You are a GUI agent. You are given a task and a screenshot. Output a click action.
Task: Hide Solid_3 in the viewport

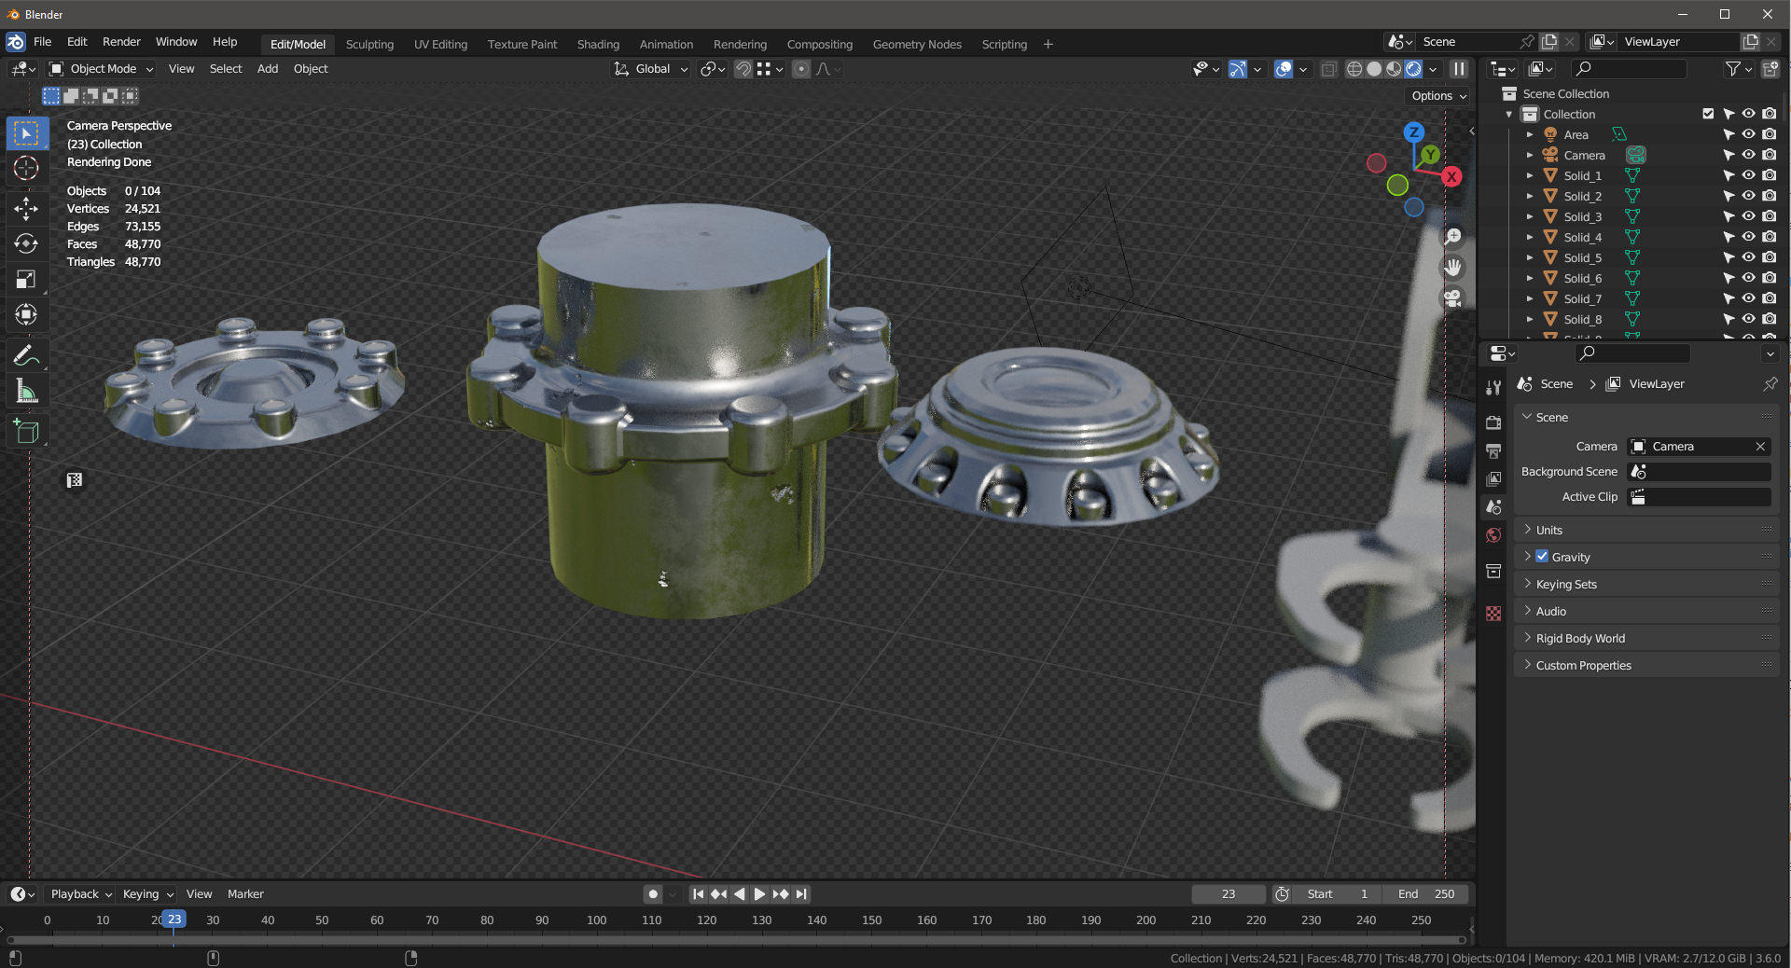[x=1748, y=216]
